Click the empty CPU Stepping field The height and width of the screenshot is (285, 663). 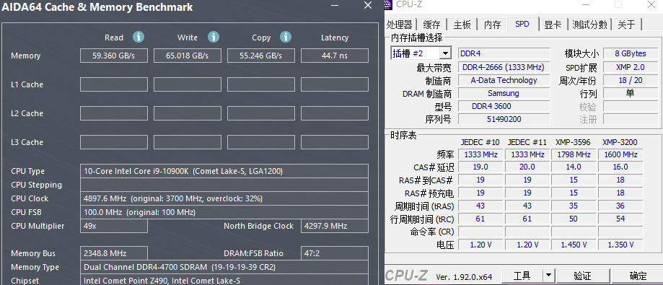point(224,185)
